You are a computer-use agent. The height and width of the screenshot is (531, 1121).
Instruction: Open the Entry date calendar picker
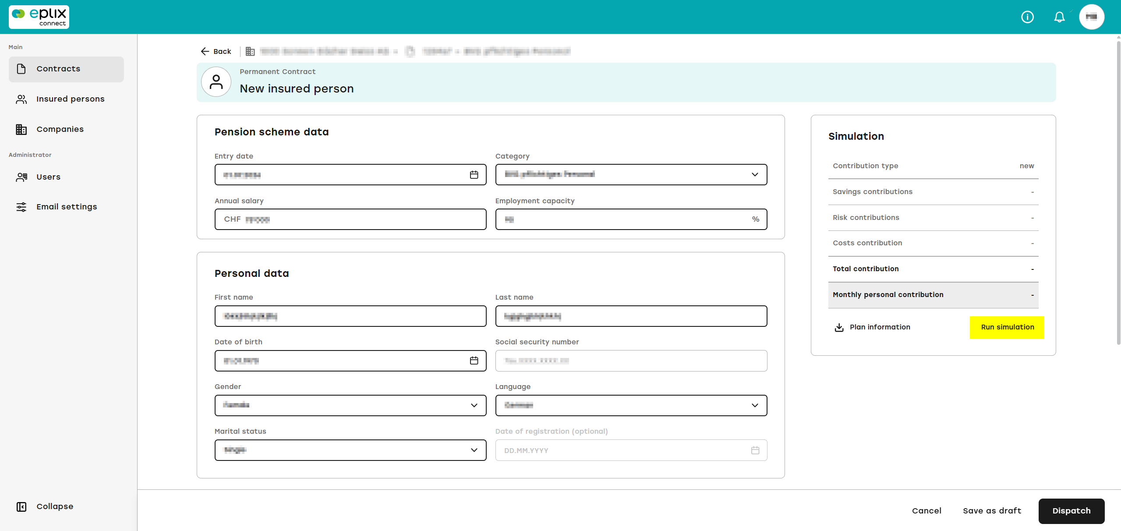pos(474,175)
